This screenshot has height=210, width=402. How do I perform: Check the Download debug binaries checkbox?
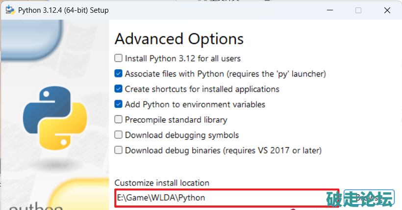point(118,150)
